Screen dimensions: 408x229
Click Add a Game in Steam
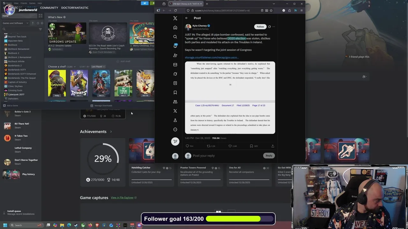10,106
